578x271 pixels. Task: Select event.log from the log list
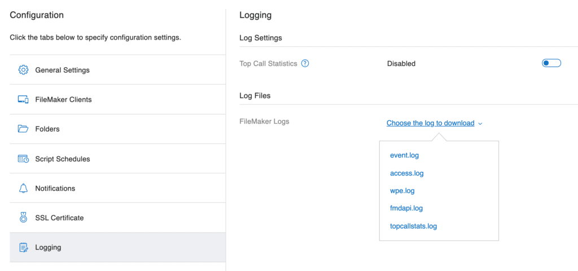(404, 155)
